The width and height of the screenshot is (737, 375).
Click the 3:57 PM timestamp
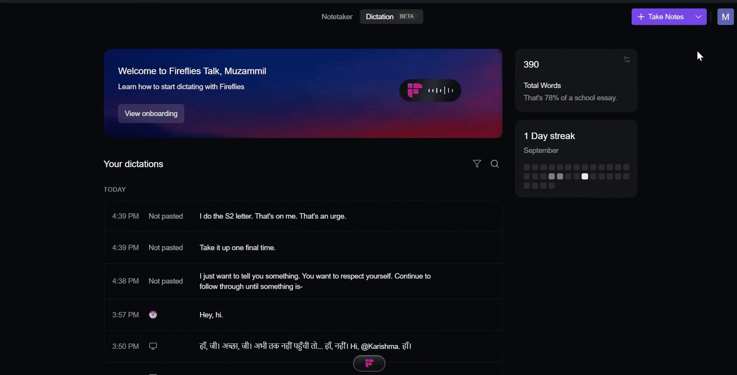point(126,315)
